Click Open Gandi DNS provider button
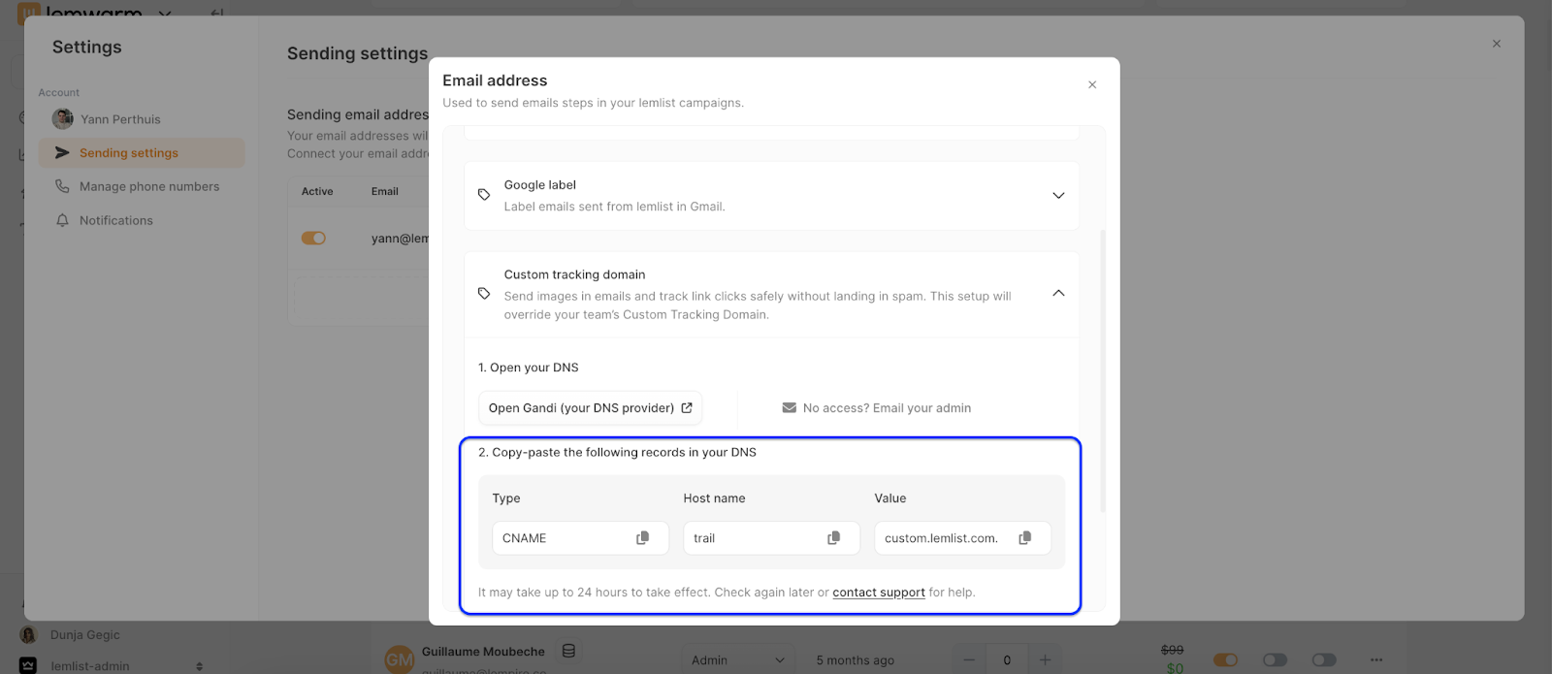Image resolution: width=1552 pixels, height=674 pixels. pyautogui.click(x=590, y=408)
